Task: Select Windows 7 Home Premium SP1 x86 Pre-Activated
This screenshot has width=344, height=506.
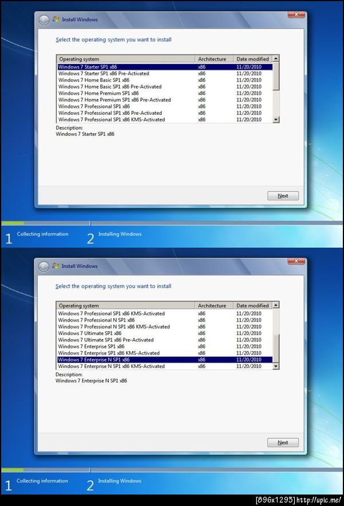Action: pyautogui.click(x=165, y=100)
